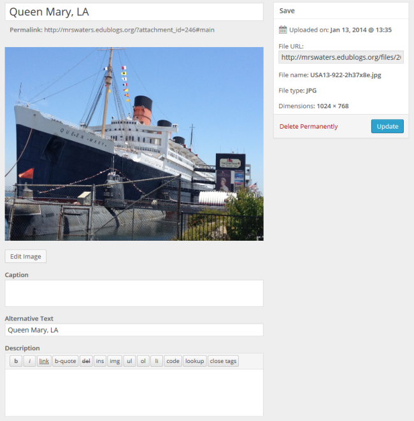Insert a link with the link button
This screenshot has width=414, height=421.
44,361
